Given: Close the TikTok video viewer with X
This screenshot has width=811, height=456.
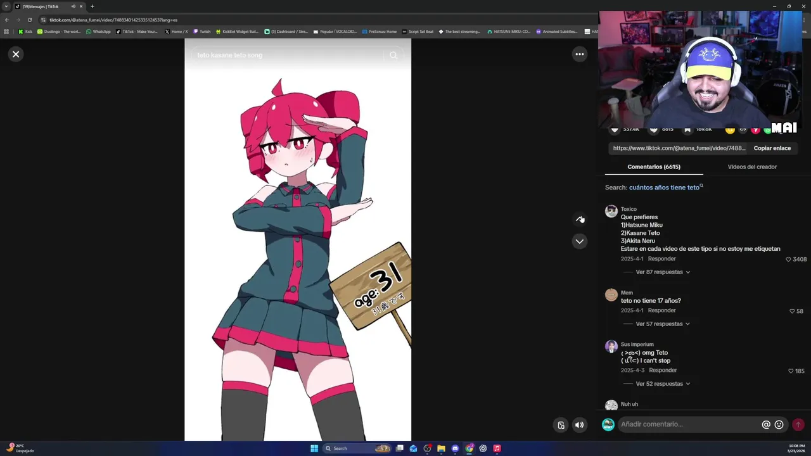Looking at the screenshot, I should pyautogui.click(x=16, y=54).
